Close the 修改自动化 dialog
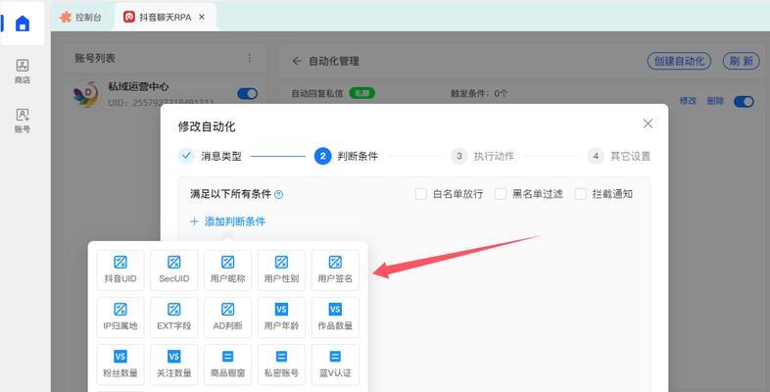The width and height of the screenshot is (770, 392). point(648,123)
